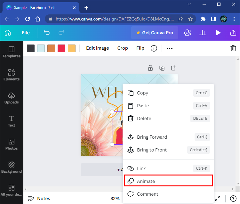Open the more options ellipsis

[169, 48]
